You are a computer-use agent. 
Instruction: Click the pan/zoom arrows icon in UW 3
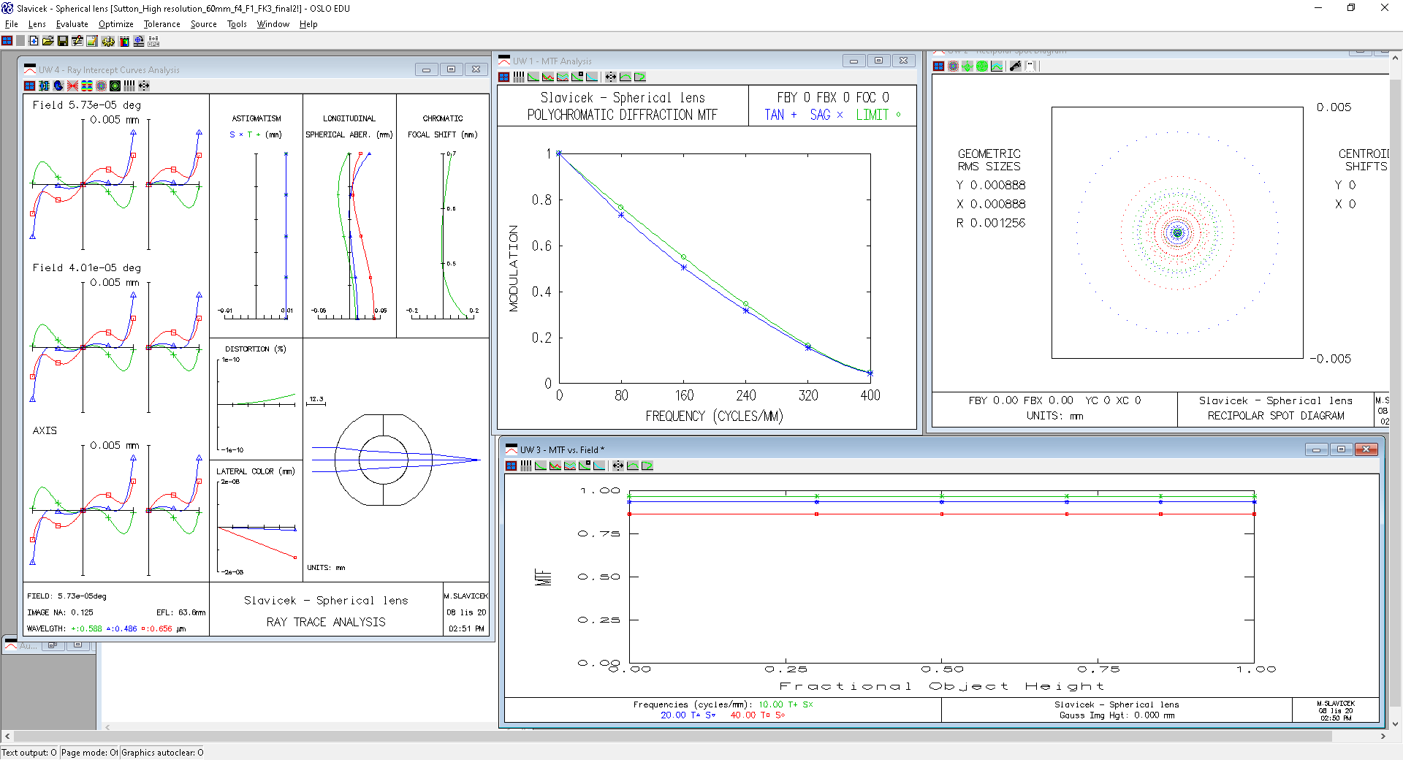click(x=618, y=465)
